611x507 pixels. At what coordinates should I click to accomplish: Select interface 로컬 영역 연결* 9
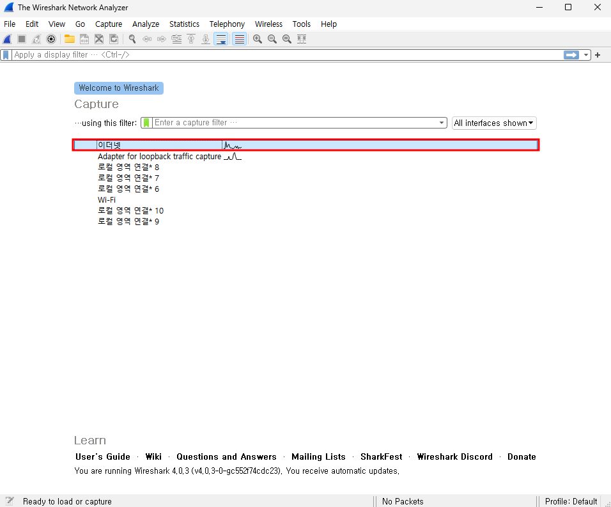[128, 222]
